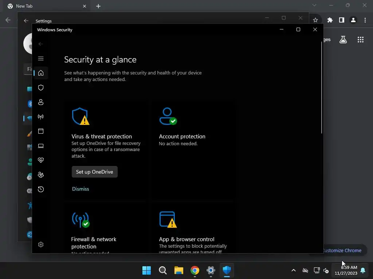The width and height of the screenshot is (373, 279).
Task: Click the OneDrive cloud tray icon
Action: coord(305,270)
